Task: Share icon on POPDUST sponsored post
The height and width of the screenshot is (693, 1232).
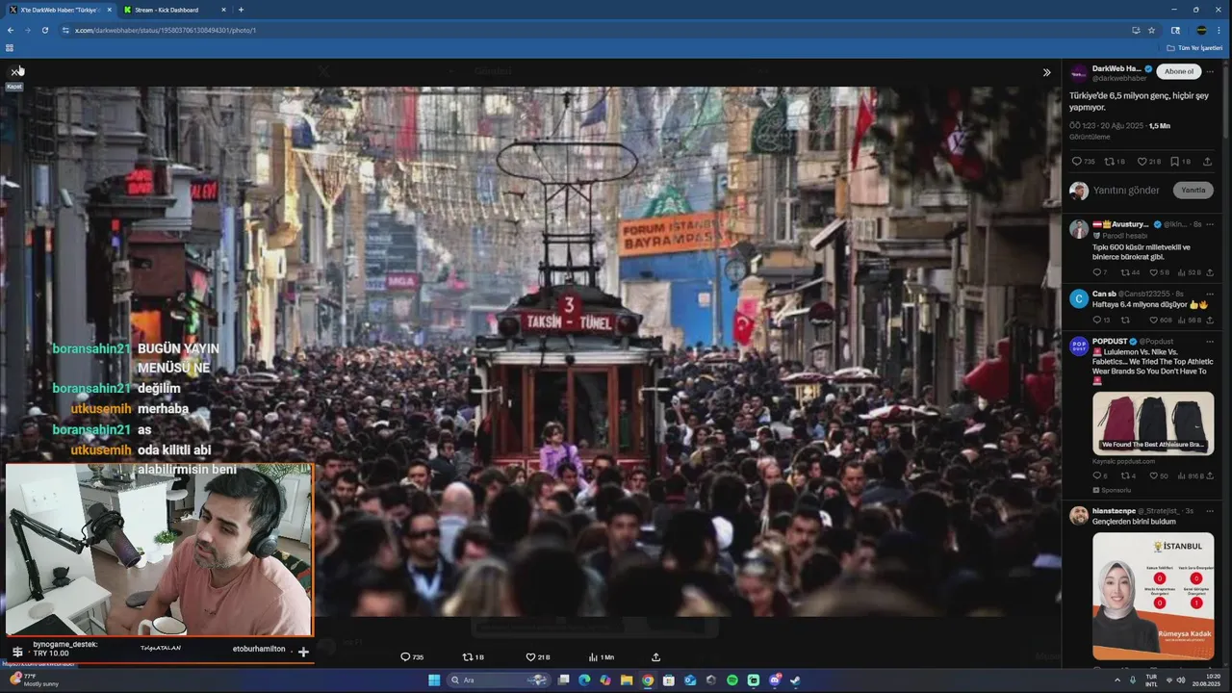Action: pos(1210,475)
